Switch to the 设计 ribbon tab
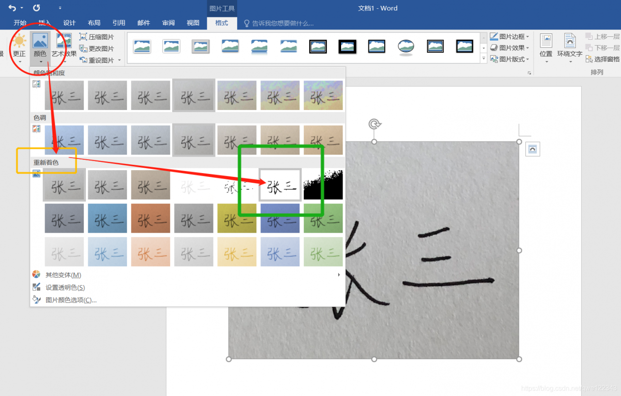621x396 pixels. pos(69,23)
